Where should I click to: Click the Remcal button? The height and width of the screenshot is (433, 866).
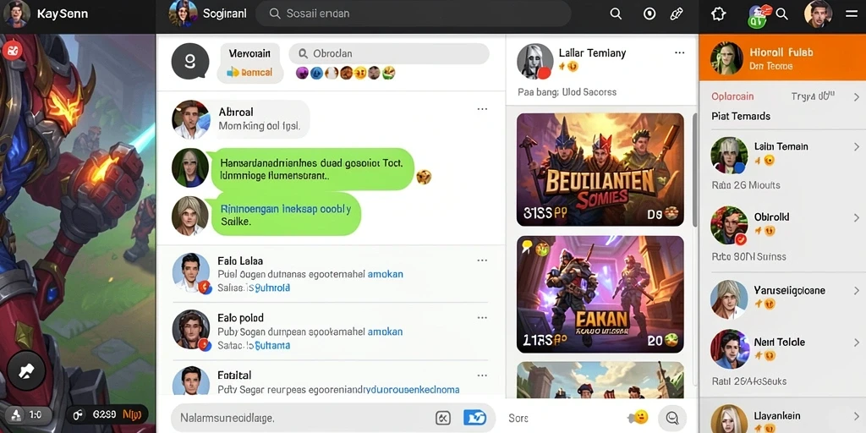[x=249, y=72]
